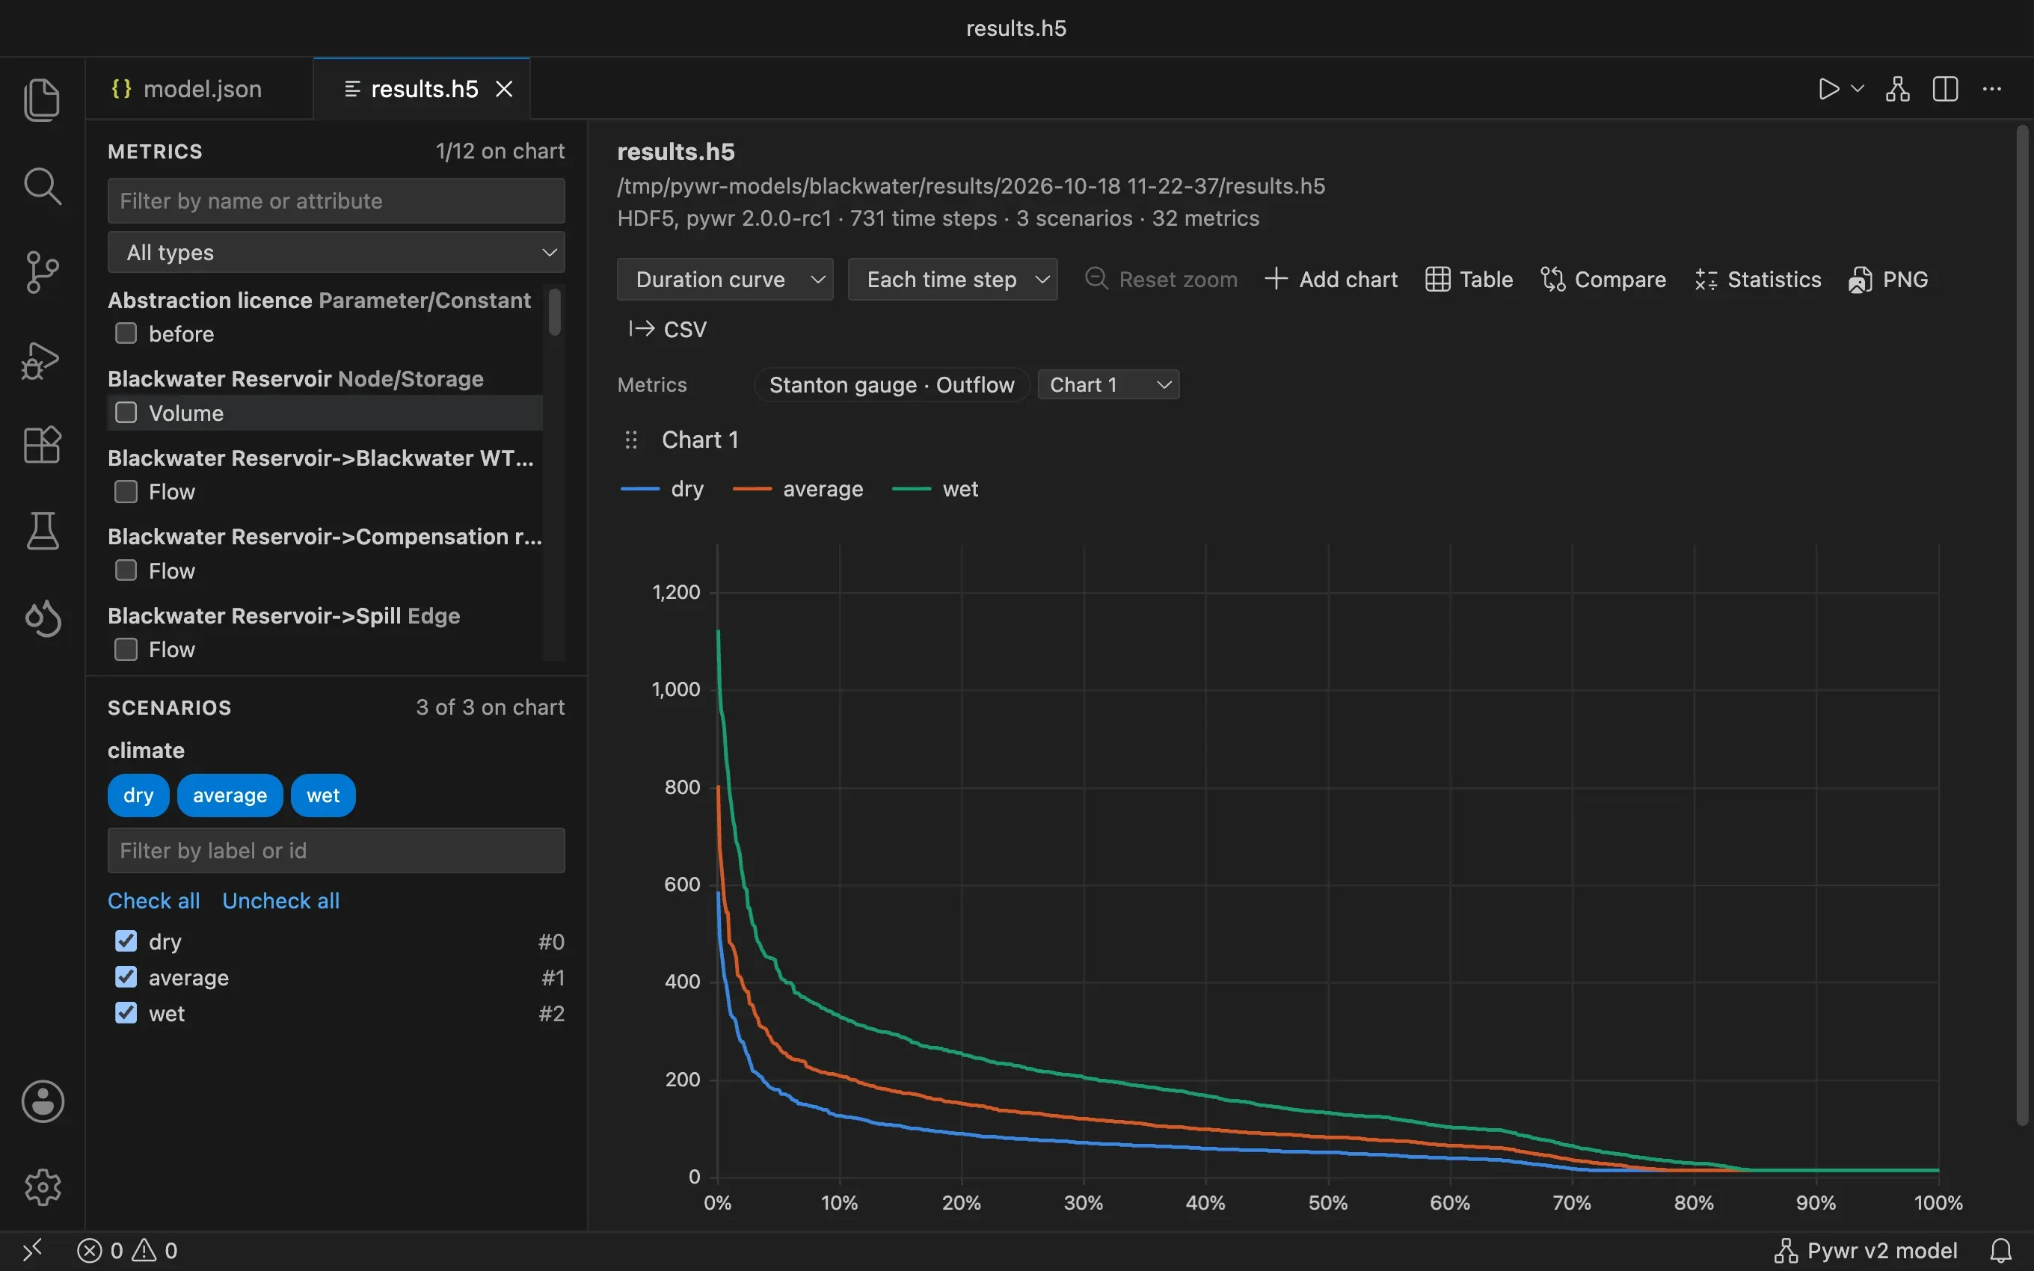Viewport: 2034px width, 1271px height.
Task: Click the network schematic icon in editor toolbar
Action: coord(1898,89)
